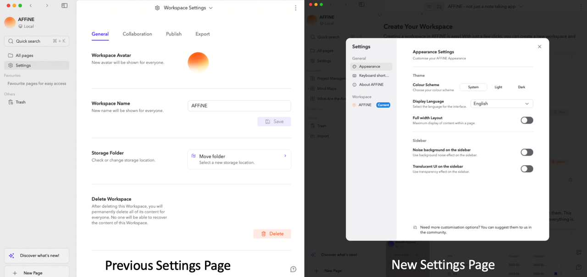Select System colour scheme option

pos(473,87)
